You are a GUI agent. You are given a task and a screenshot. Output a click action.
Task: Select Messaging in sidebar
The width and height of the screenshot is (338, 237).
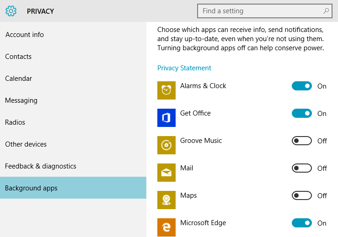(73, 100)
